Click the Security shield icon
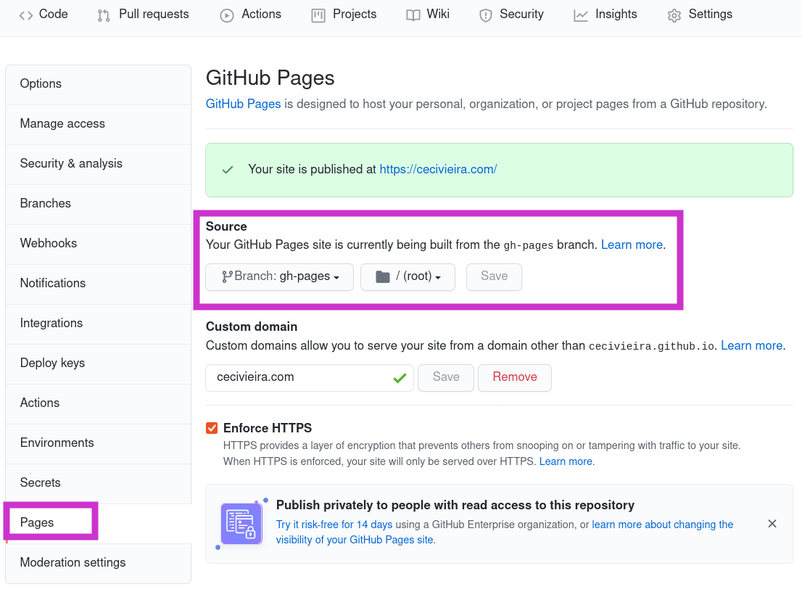The height and width of the screenshot is (592, 802). tap(485, 15)
